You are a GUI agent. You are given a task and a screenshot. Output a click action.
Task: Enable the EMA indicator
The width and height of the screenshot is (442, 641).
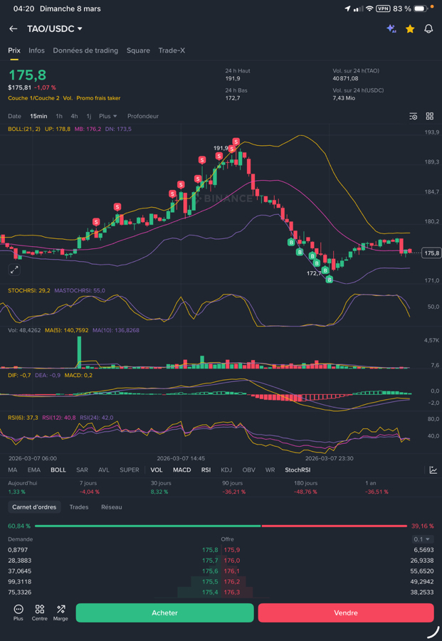coord(34,470)
